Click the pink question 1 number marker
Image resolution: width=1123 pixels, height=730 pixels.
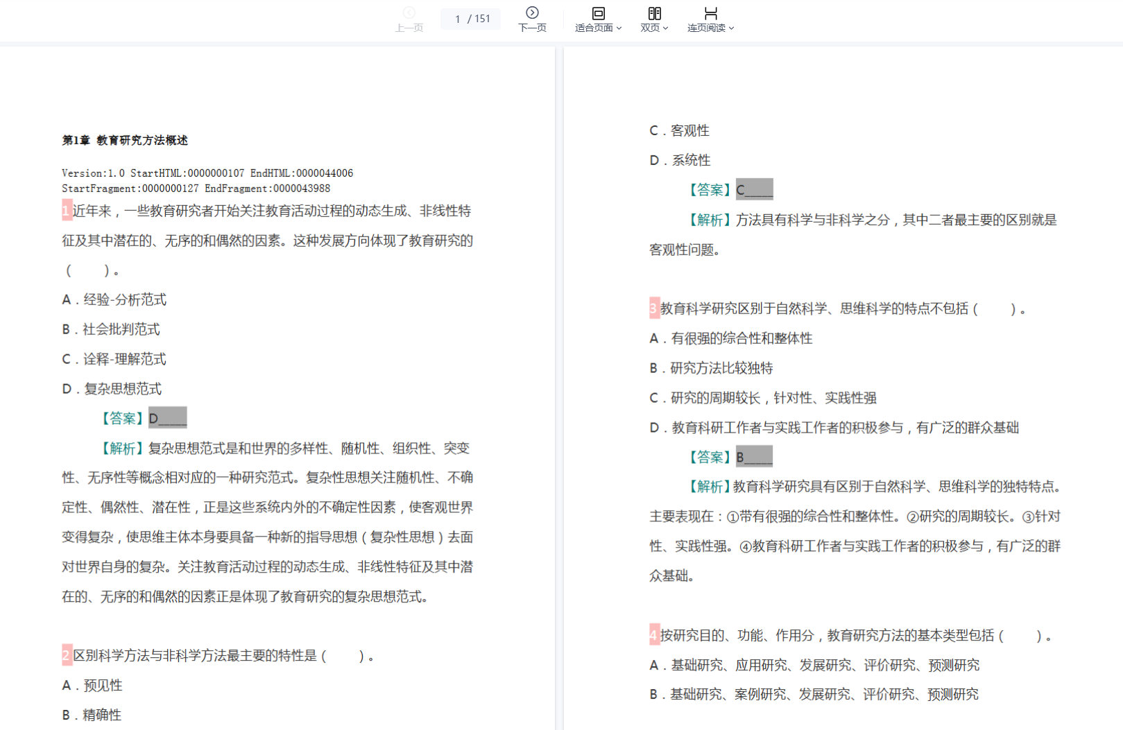[x=67, y=211]
